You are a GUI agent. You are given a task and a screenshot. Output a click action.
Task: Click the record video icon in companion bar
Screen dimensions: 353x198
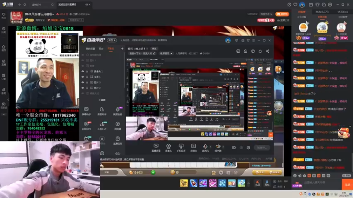[x=234, y=147]
